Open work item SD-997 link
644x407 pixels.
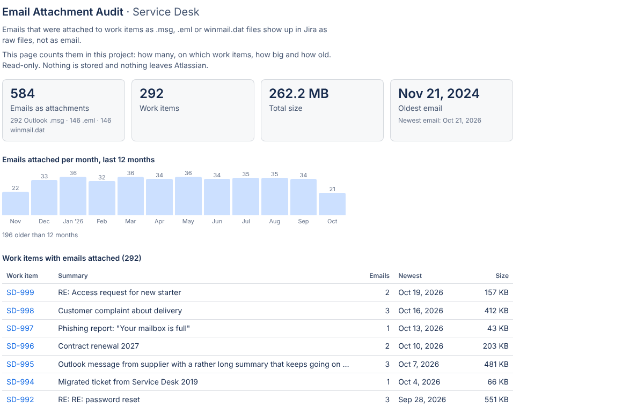pos(20,328)
